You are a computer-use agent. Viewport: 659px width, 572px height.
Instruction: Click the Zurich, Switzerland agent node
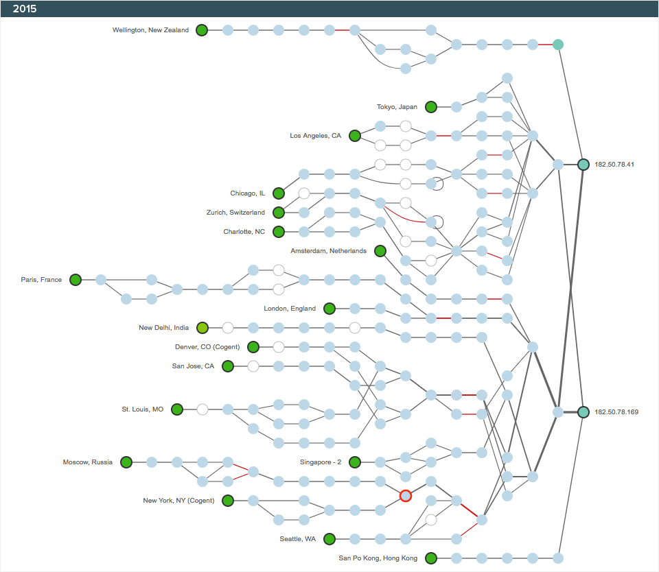(x=278, y=213)
